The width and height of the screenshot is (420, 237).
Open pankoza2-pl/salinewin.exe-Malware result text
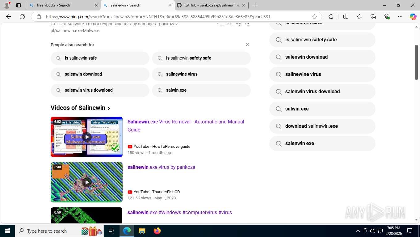click(x=115, y=27)
